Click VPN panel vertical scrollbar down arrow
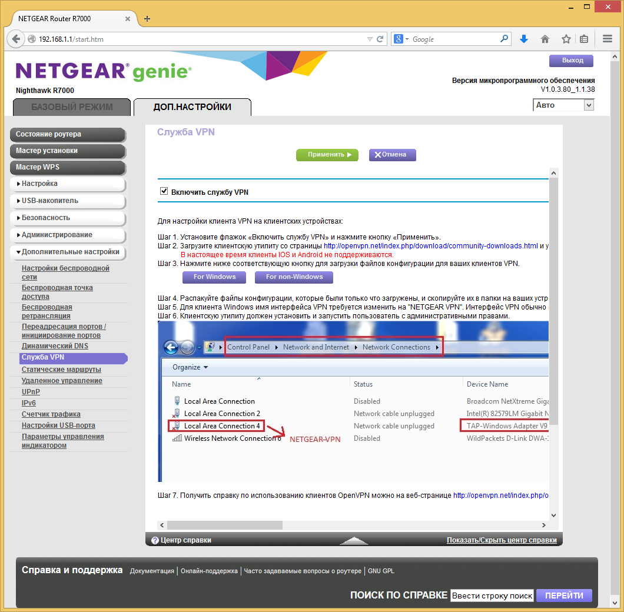 point(553,515)
